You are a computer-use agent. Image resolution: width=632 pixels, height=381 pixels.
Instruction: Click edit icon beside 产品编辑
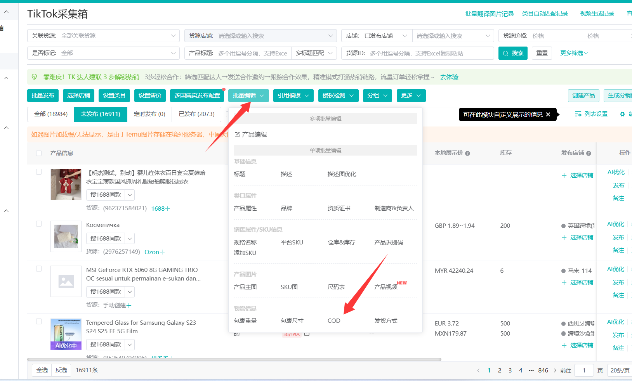pos(237,135)
